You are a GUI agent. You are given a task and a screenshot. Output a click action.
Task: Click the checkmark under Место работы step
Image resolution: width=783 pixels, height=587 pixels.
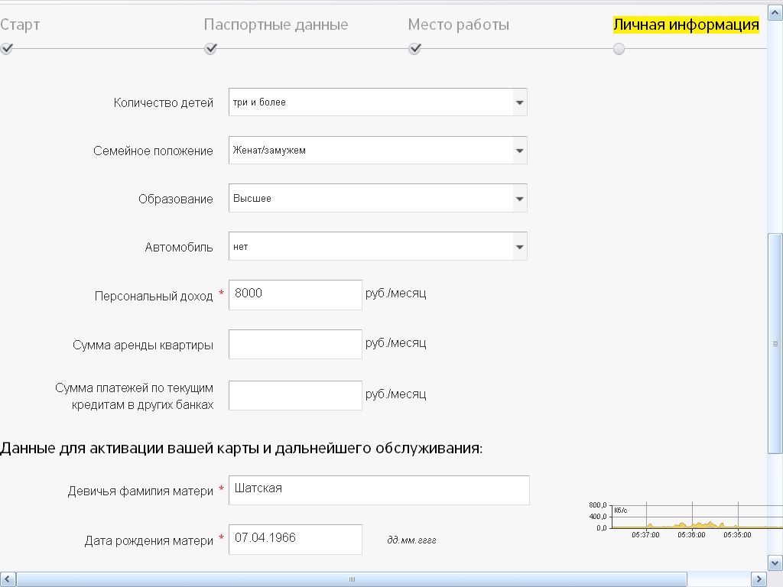[x=415, y=49]
